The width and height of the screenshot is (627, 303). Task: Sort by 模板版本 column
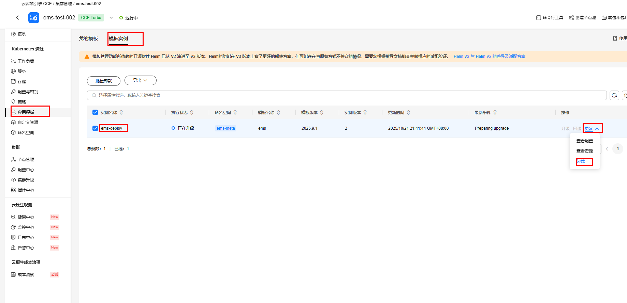pos(322,112)
